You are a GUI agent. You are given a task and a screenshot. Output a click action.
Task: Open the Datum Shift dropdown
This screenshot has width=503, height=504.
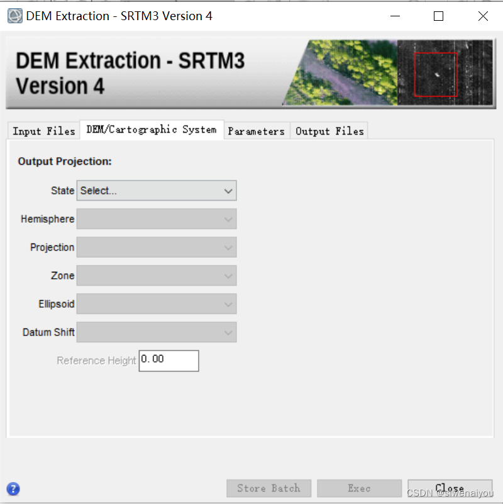click(x=156, y=332)
